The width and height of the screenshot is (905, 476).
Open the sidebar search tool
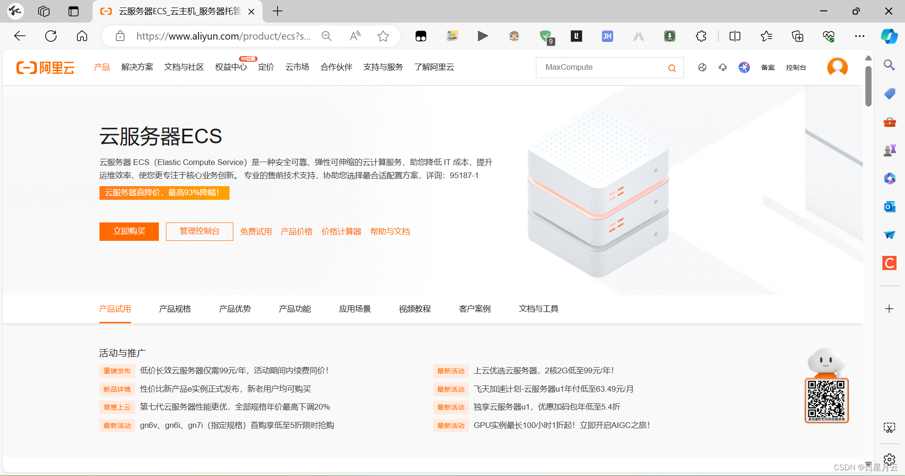pyautogui.click(x=889, y=65)
